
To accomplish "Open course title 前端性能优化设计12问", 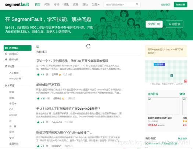I will pos(160,118).
